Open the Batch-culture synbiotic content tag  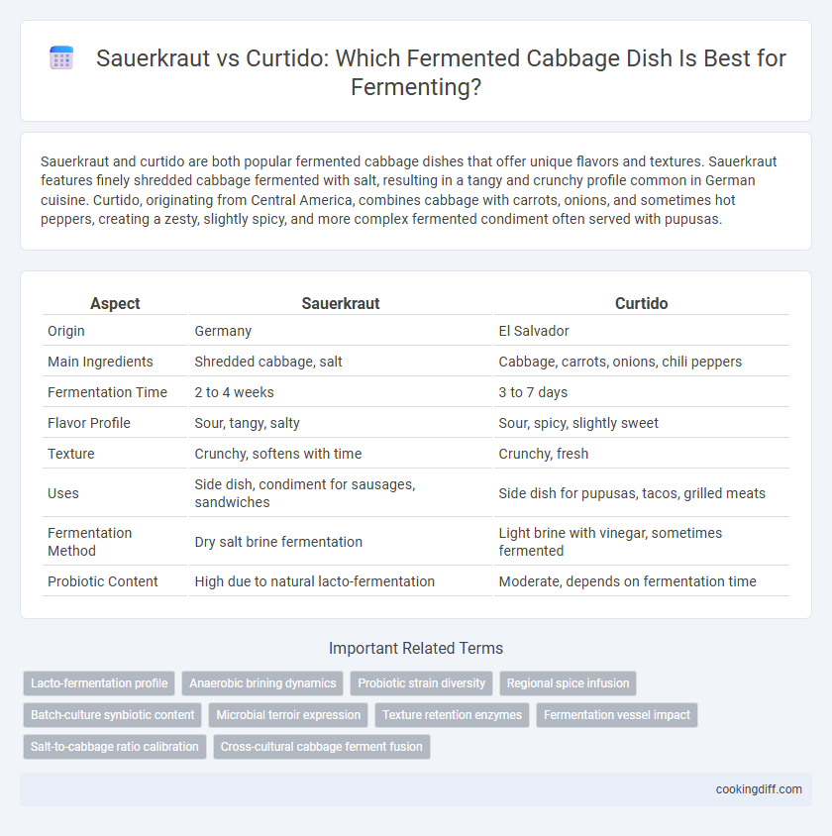[113, 715]
